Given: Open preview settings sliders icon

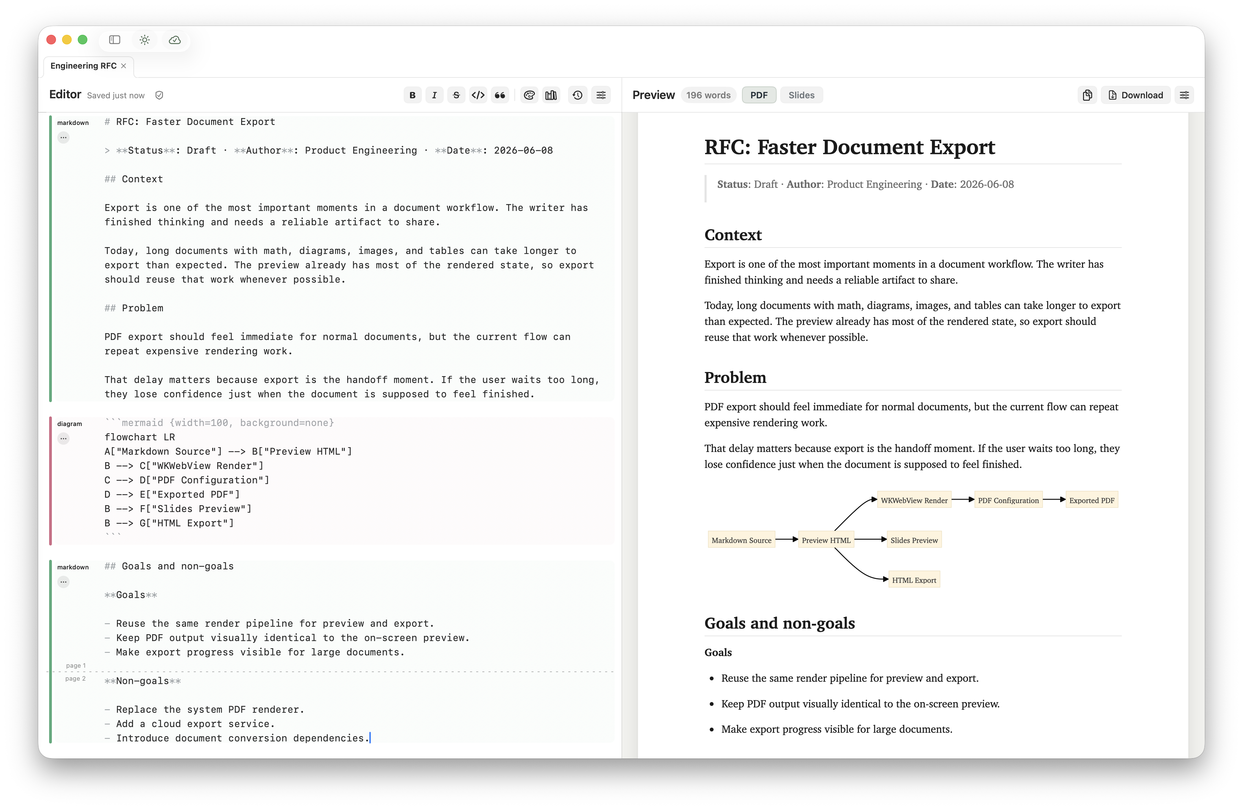Looking at the screenshot, I should pyautogui.click(x=1185, y=95).
